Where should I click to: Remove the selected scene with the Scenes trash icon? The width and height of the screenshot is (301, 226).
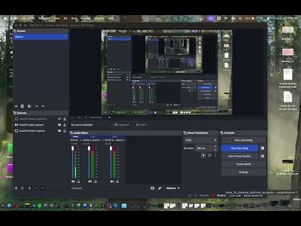[x=22, y=106]
